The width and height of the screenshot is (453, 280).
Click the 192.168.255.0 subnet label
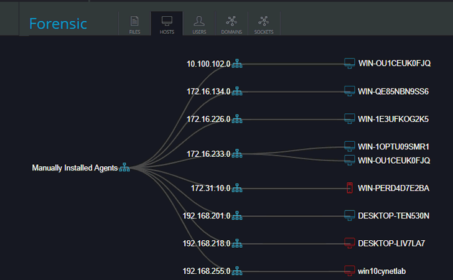tap(207, 271)
